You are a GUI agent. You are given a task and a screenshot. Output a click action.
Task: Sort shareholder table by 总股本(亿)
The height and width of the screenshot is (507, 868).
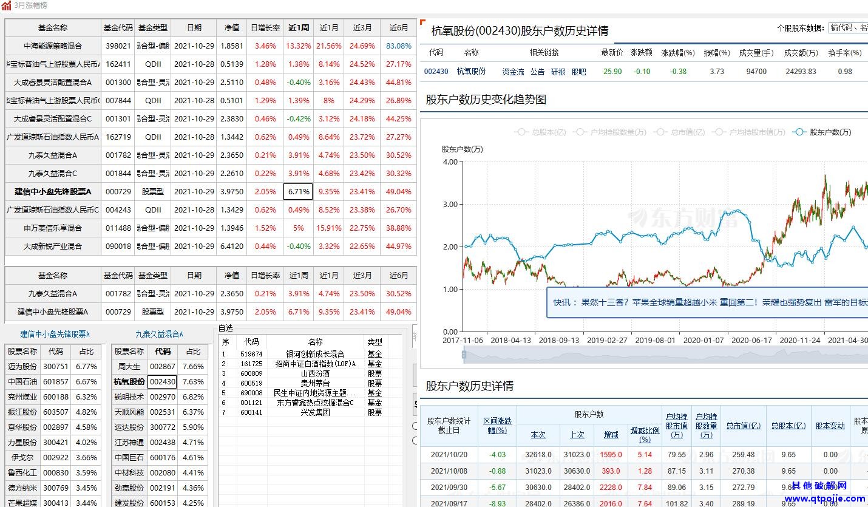coord(788,426)
